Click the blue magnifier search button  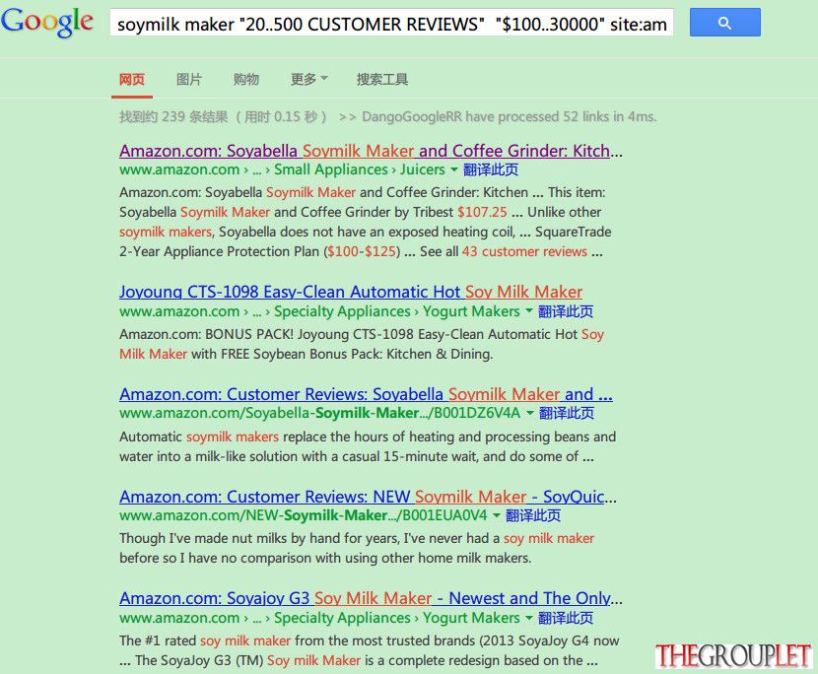tap(724, 23)
